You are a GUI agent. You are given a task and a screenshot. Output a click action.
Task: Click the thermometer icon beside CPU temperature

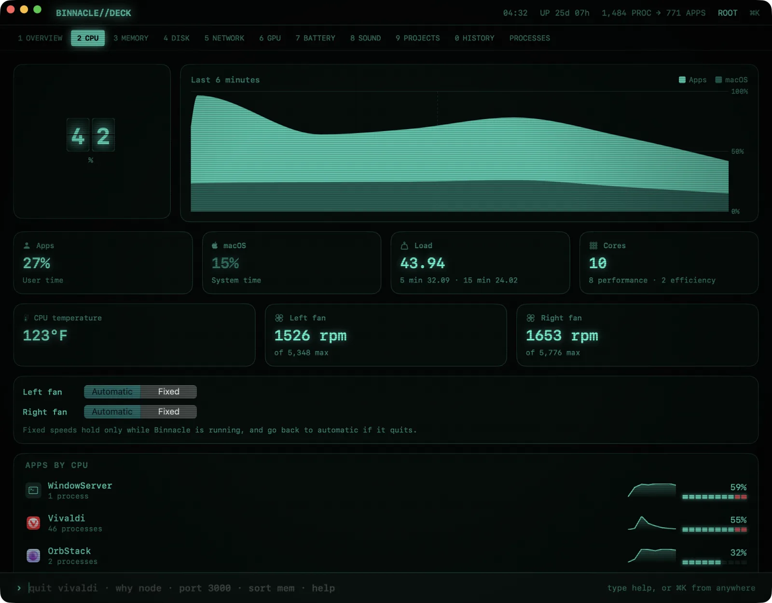27,318
